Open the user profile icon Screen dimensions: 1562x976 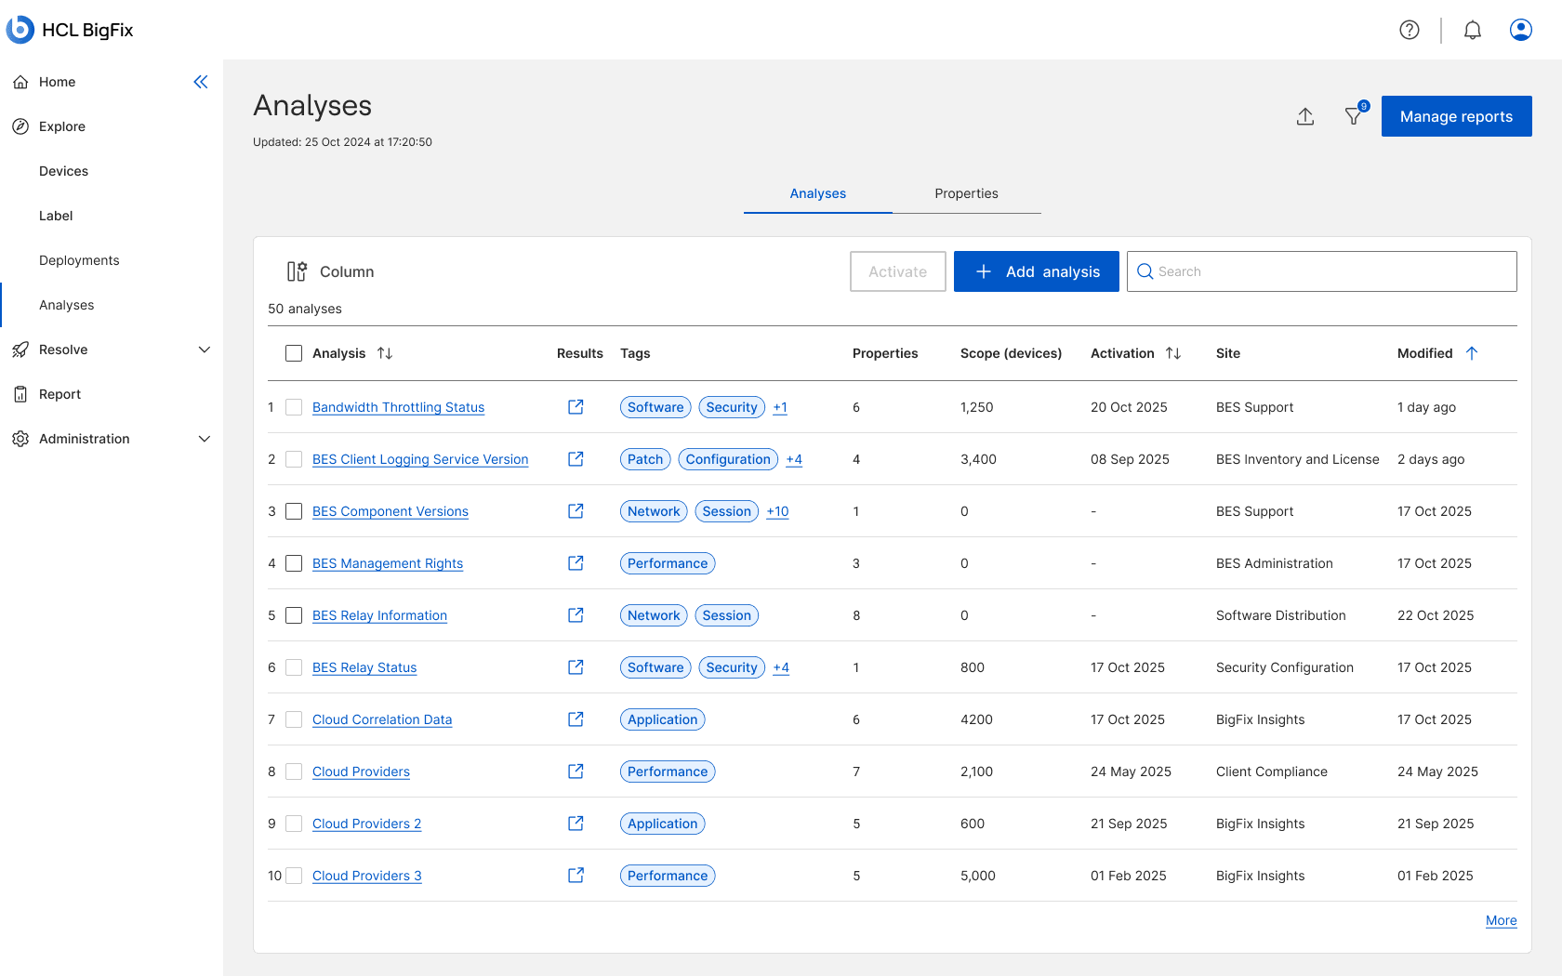(x=1521, y=30)
